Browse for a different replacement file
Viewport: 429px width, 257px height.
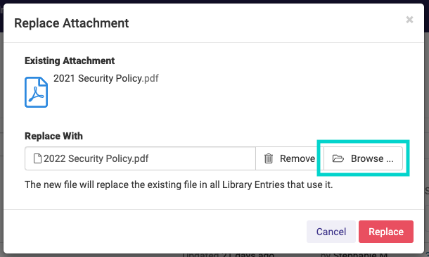pos(363,158)
